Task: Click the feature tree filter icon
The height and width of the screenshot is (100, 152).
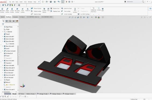Action: pyautogui.click(x=3, y=24)
